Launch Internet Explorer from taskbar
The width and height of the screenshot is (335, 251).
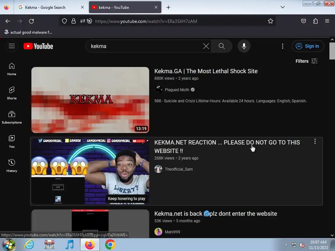(x=29, y=244)
